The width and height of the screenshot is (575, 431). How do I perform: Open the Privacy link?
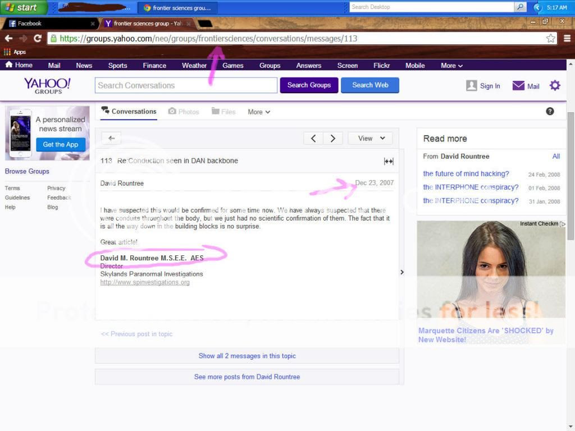pyautogui.click(x=56, y=188)
